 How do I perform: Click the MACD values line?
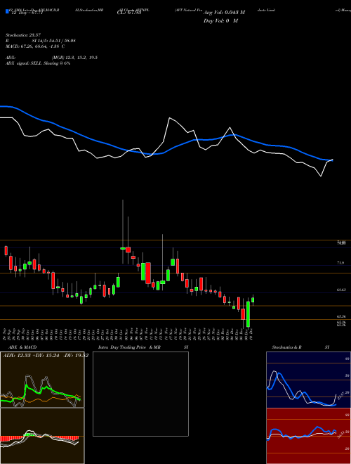(35, 46)
